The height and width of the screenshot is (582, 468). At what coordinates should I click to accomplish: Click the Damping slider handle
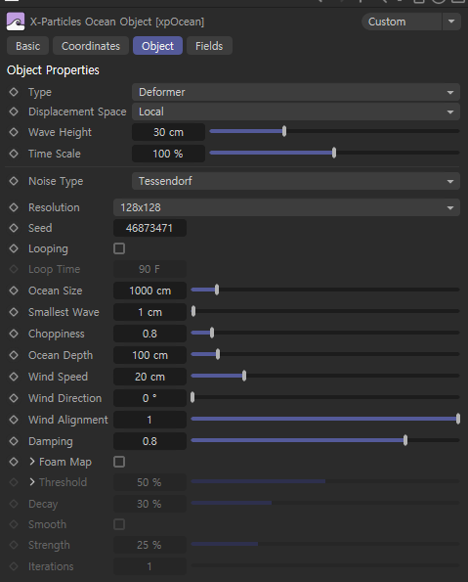pos(405,440)
